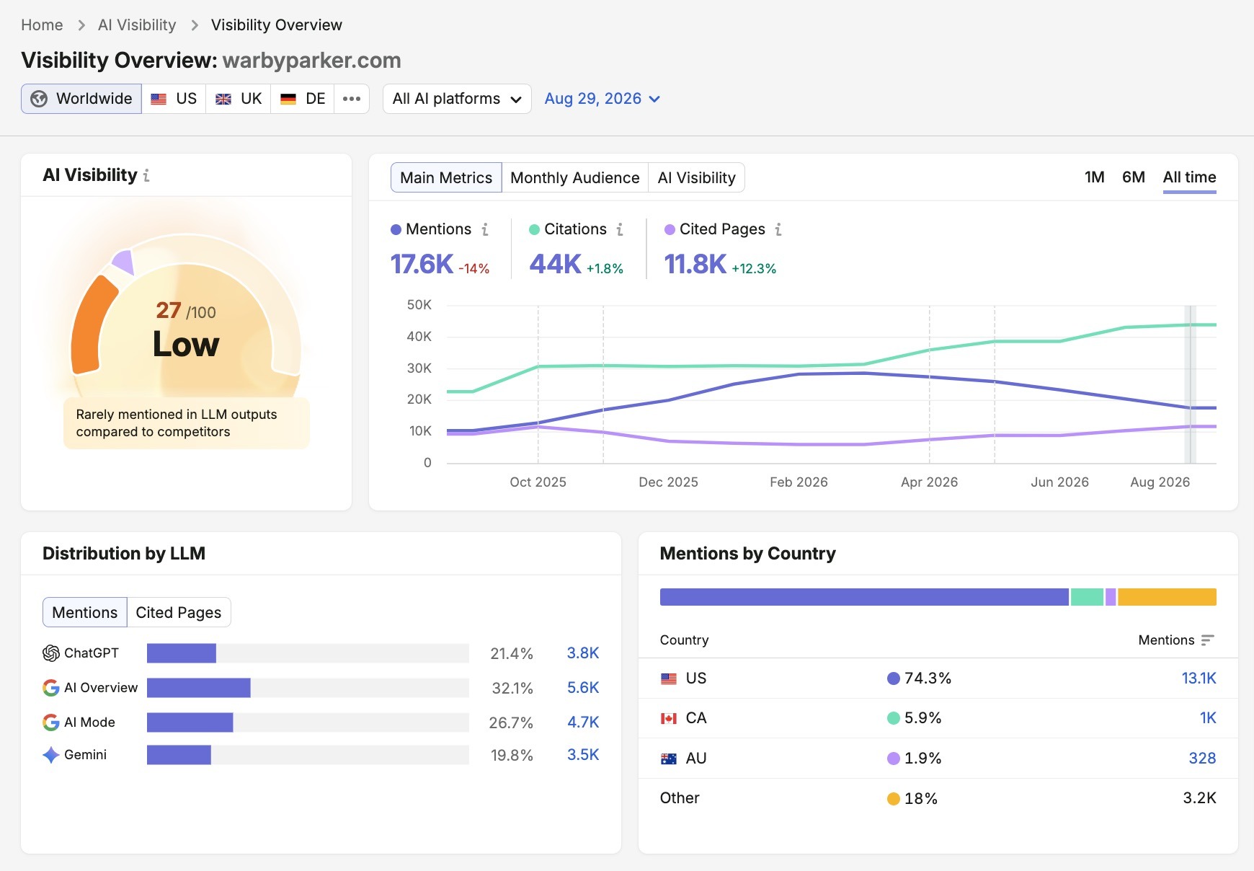This screenshot has height=871, width=1254.
Task: Click the German flag in region selector
Action: click(x=288, y=99)
